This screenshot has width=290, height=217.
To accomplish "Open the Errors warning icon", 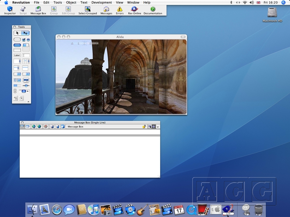I will pos(120,10).
